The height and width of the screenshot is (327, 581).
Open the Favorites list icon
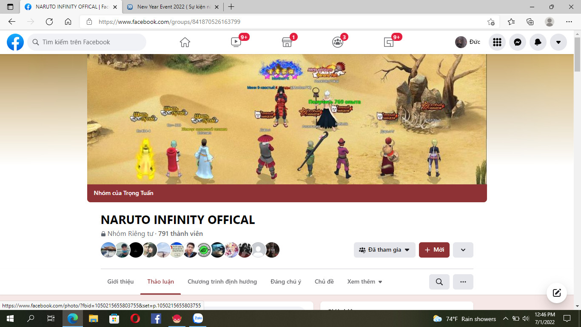[x=511, y=22]
